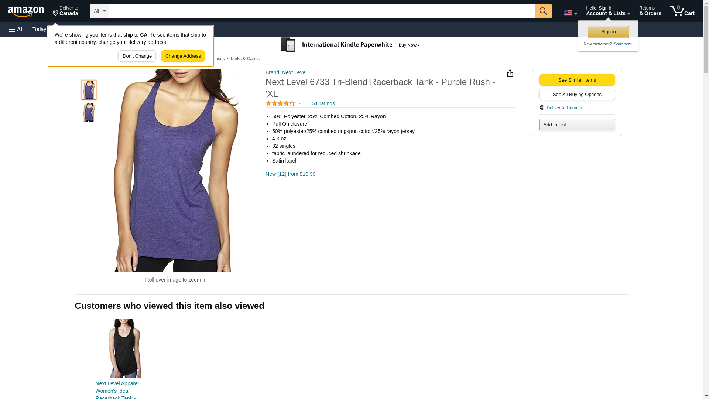The height and width of the screenshot is (399, 709).
Task: Open the share icon next to product title
Action: pyautogui.click(x=510, y=74)
